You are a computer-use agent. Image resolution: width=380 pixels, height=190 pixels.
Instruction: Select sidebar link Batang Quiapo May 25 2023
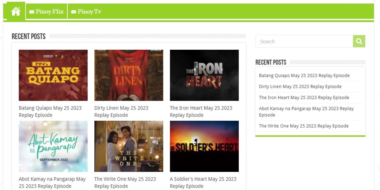(x=304, y=76)
